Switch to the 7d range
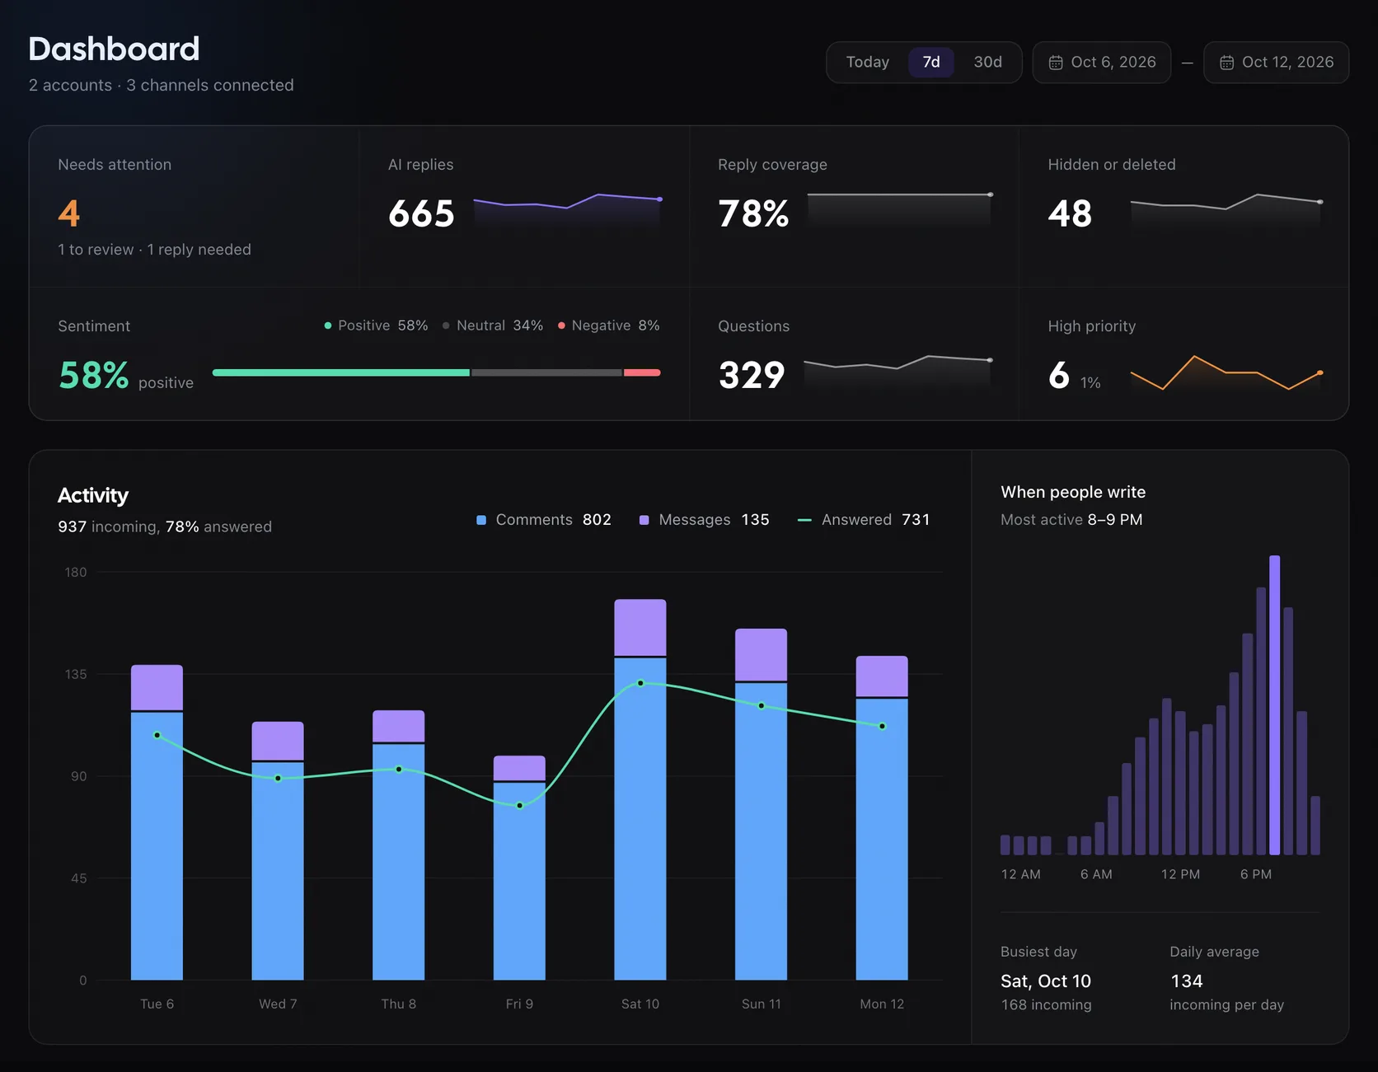 click(x=931, y=63)
